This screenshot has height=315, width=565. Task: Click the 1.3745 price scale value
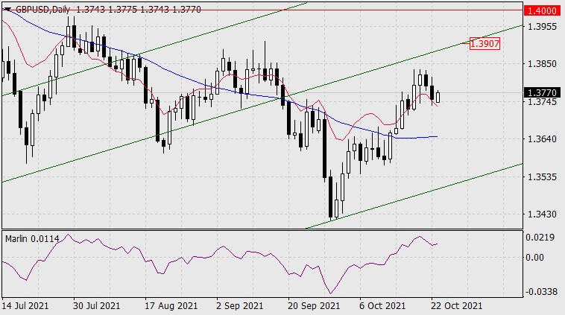[x=542, y=102]
